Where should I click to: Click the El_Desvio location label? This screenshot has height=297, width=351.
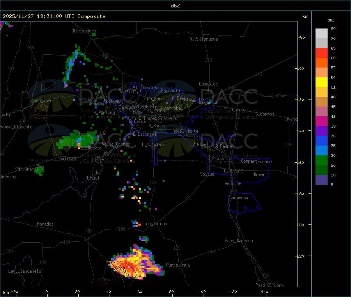click(91, 148)
